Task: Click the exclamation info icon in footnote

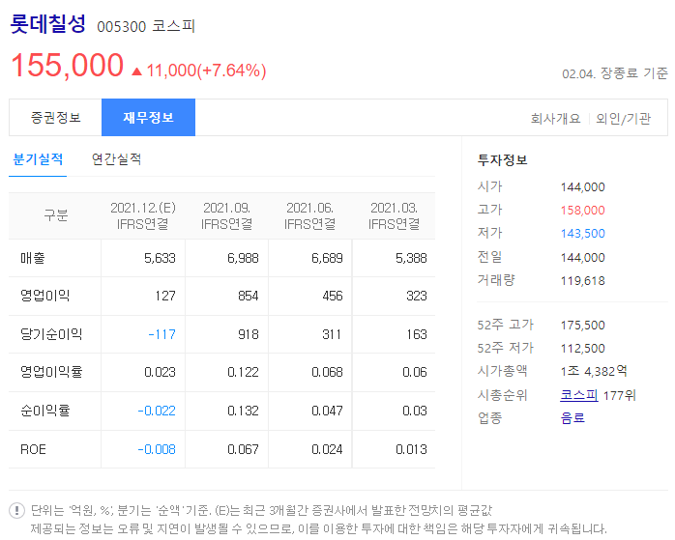Action: pyautogui.click(x=16, y=510)
